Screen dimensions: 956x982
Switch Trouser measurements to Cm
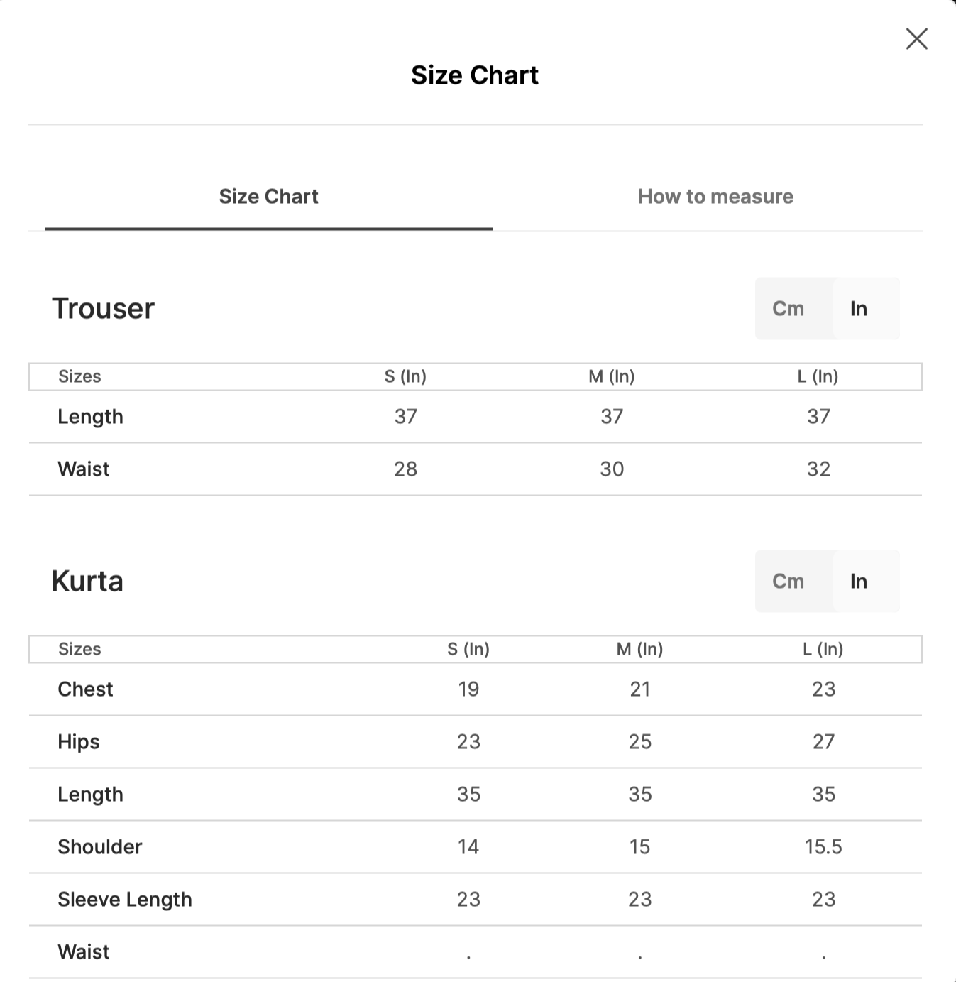(x=788, y=309)
